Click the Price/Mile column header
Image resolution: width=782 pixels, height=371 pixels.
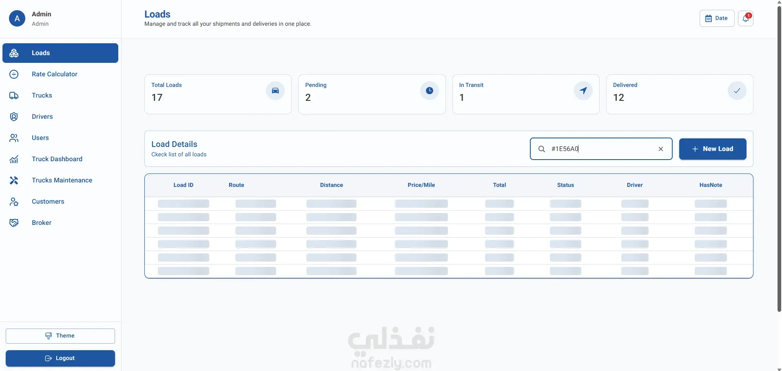[421, 185]
